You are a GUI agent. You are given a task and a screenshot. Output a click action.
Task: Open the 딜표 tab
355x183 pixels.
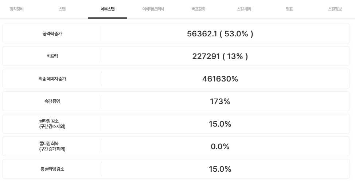pos(289,9)
